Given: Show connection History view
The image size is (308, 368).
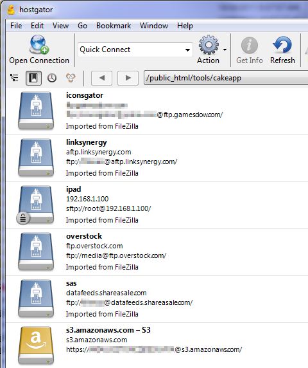Looking at the screenshot, I should click(x=52, y=78).
